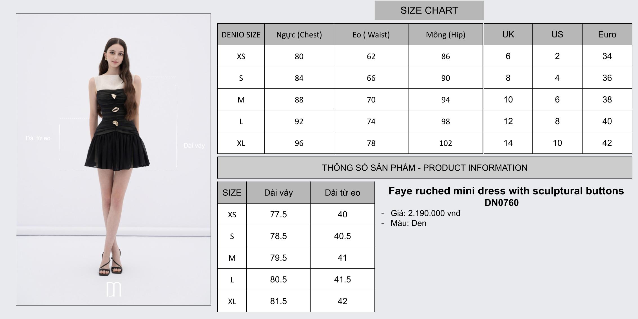Click the product code DN0760
This screenshot has width=638, height=319.
(501, 203)
